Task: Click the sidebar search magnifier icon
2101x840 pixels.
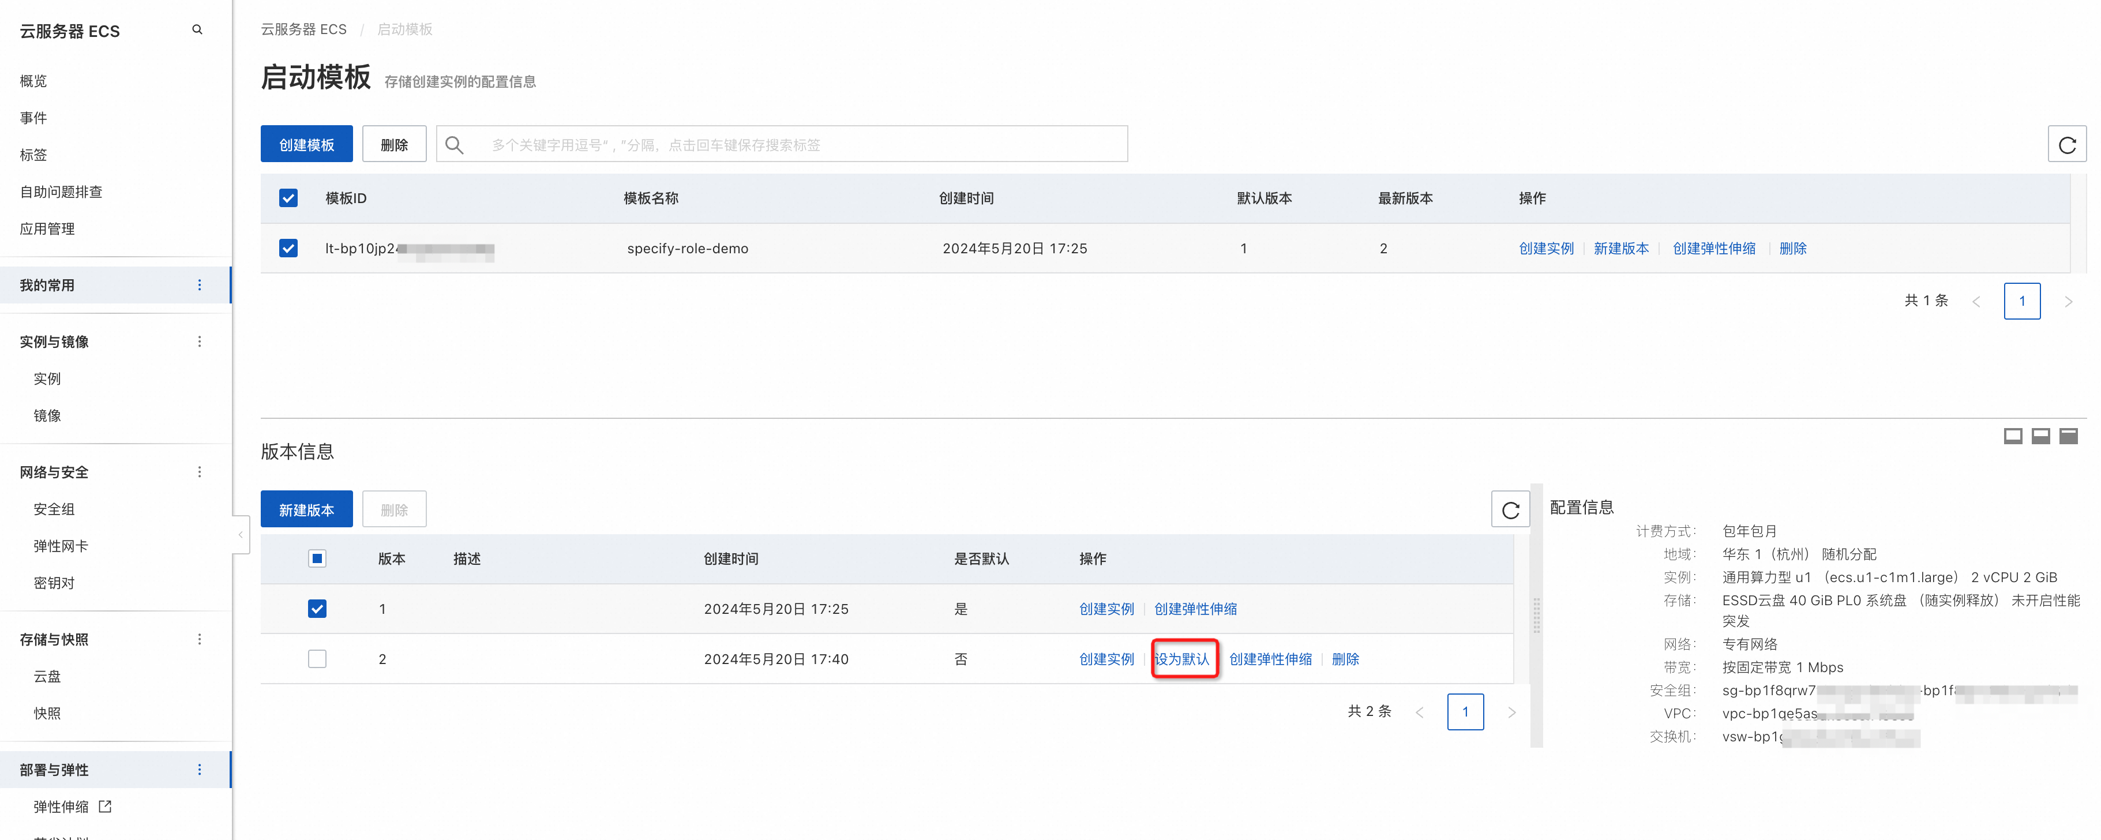Action: click(x=197, y=30)
